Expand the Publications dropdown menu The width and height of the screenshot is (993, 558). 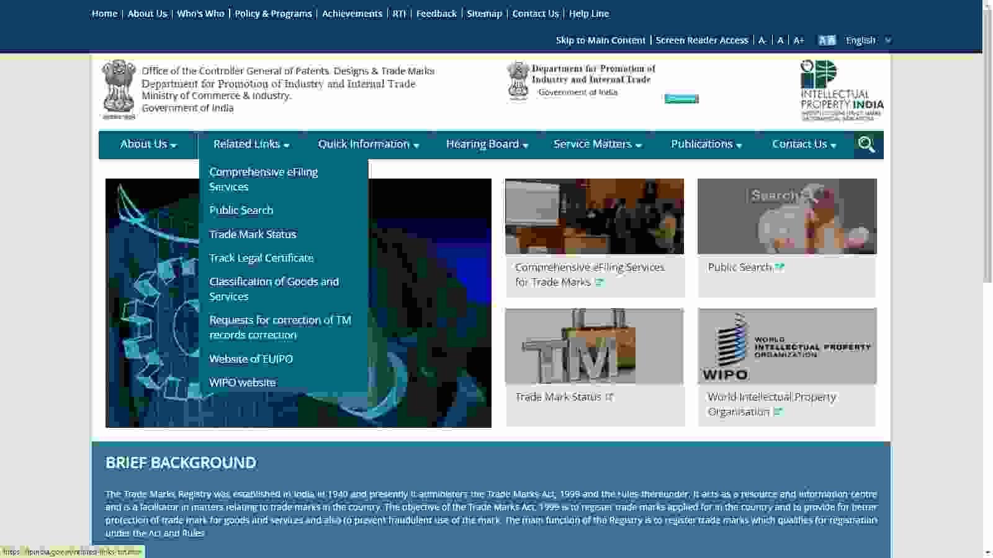pyautogui.click(x=706, y=144)
